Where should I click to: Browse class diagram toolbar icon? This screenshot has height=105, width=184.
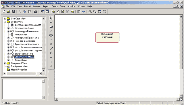click(53, 12)
